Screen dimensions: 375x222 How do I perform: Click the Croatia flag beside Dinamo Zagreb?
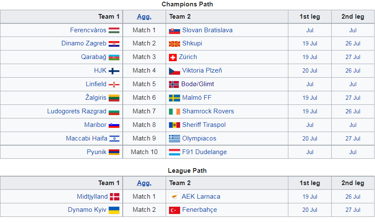pos(114,44)
